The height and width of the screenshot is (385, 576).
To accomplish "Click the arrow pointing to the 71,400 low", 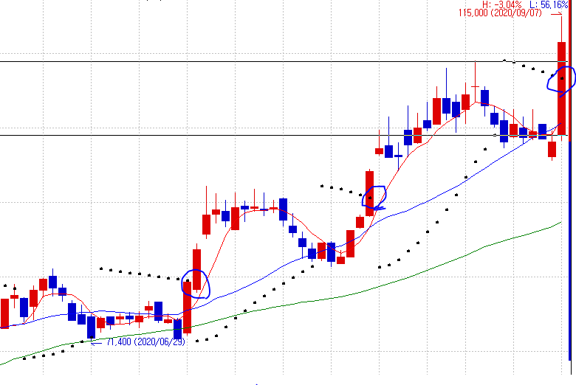I will (x=97, y=342).
